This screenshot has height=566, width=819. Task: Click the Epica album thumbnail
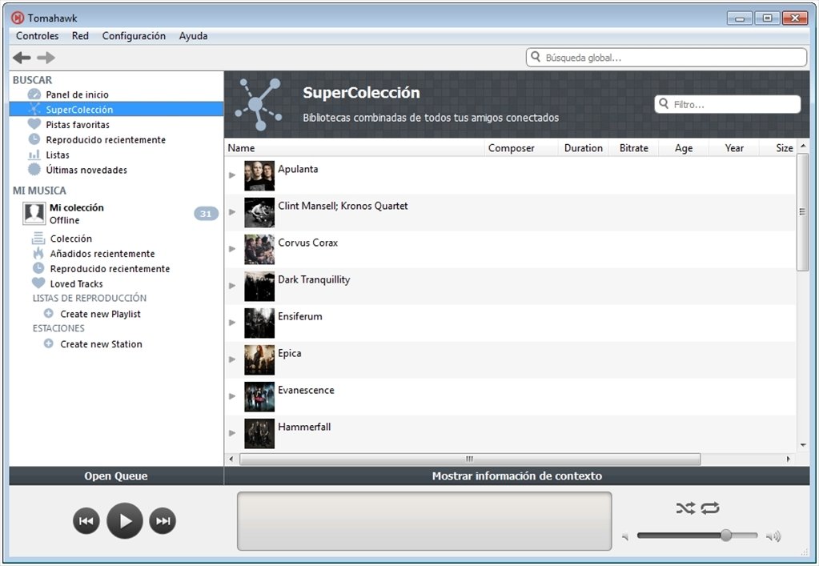tap(259, 359)
